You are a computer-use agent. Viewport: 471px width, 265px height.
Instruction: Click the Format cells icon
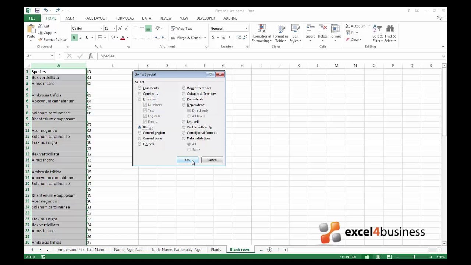tap(335, 29)
